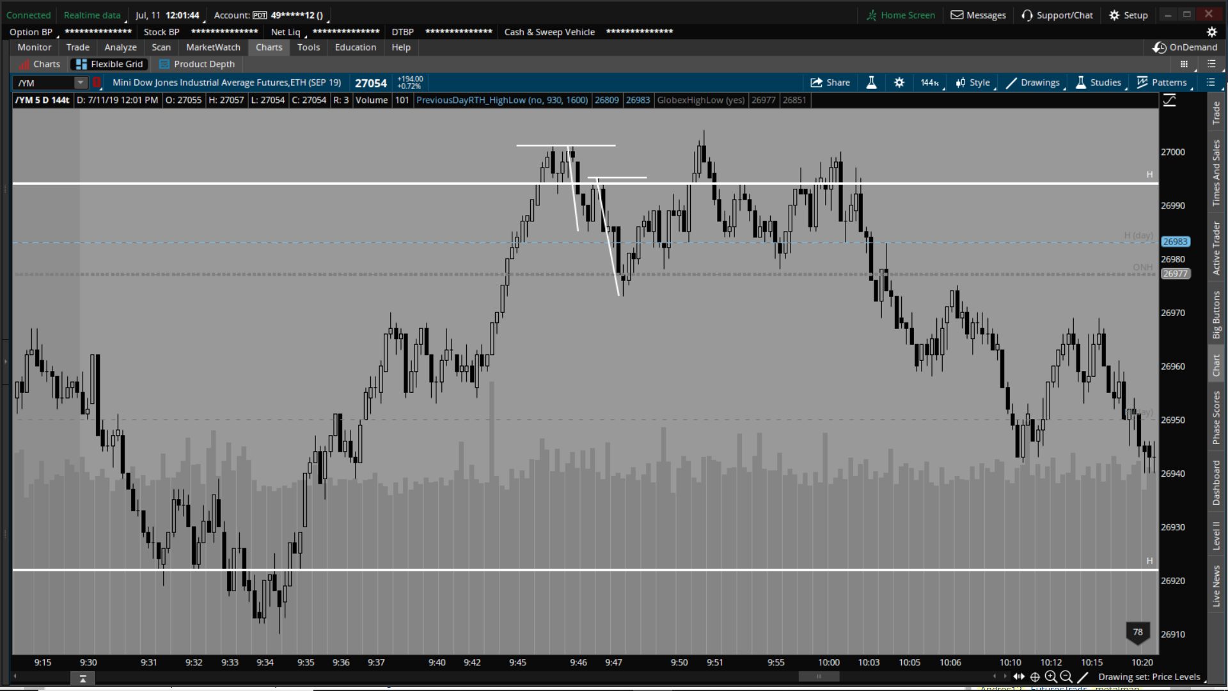Image resolution: width=1228 pixels, height=691 pixels.
Task: Click the Option BP field
Action: point(70,32)
